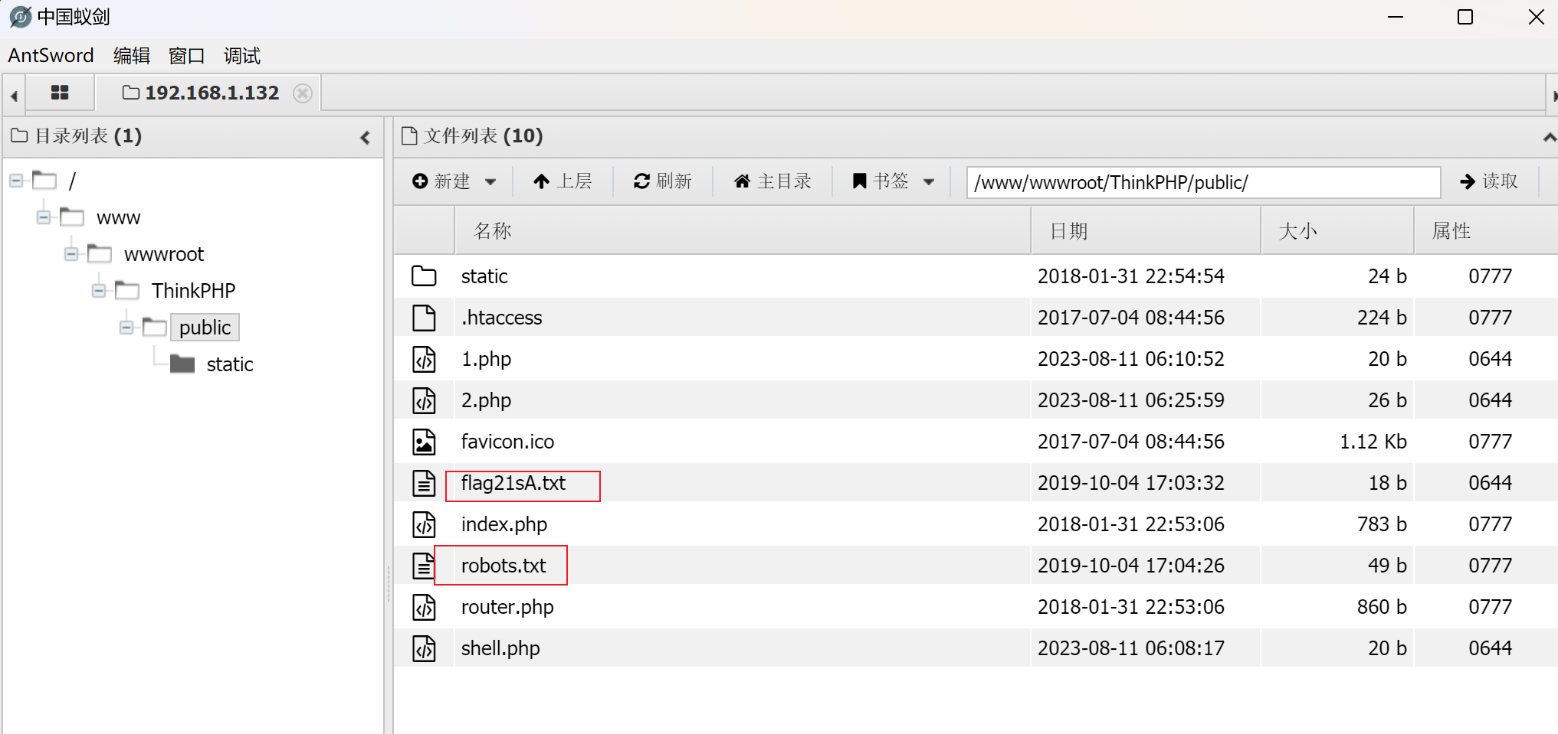Image resolution: width=1558 pixels, height=734 pixels.
Task: Open the 窗口 menu
Action: [x=187, y=56]
